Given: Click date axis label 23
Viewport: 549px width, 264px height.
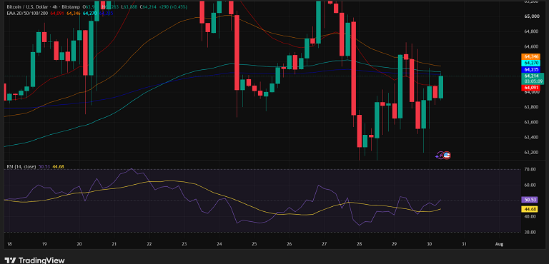Looking at the screenshot, I should pyautogui.click(x=184, y=244).
